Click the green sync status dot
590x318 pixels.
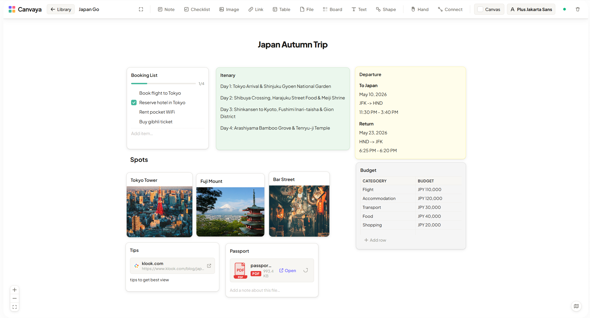click(x=565, y=9)
